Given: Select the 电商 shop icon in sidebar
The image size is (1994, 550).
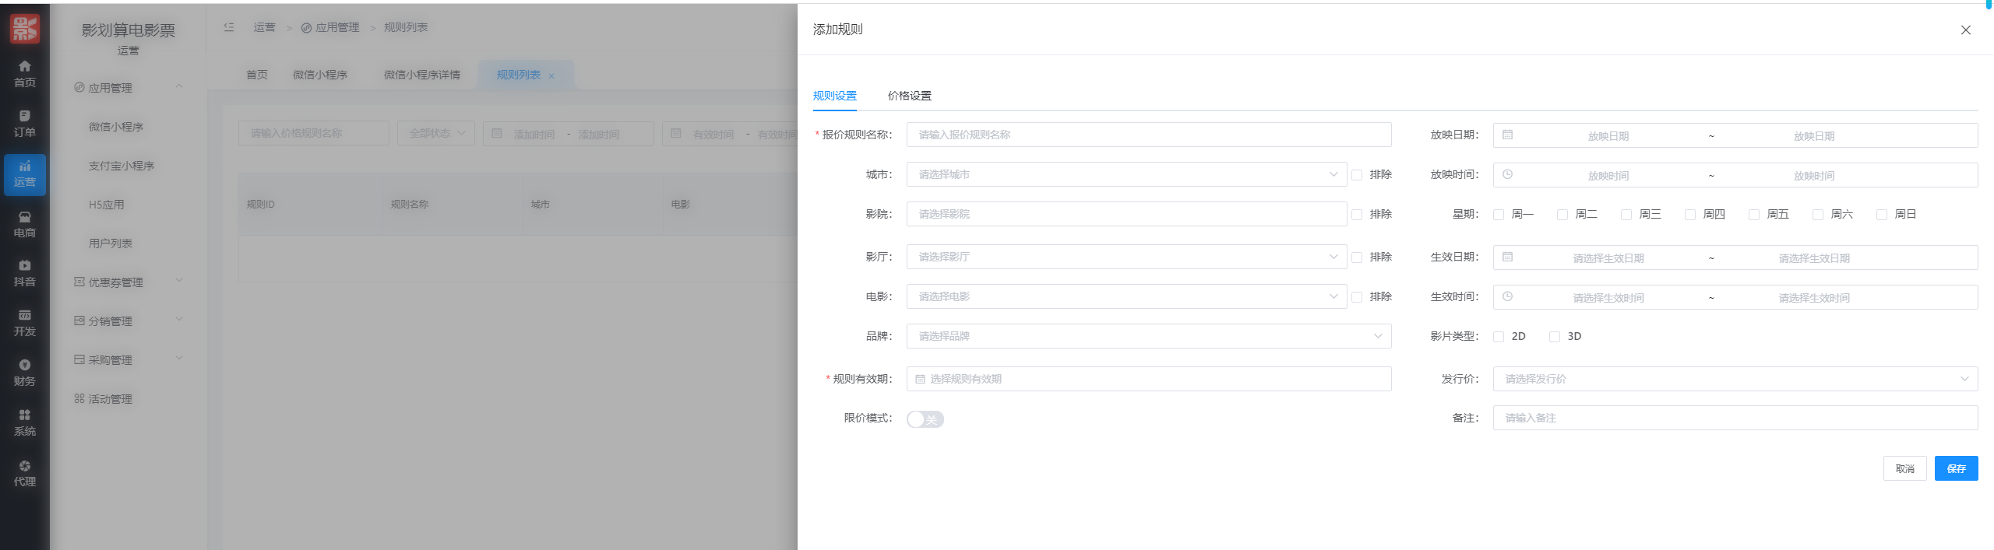Looking at the screenshot, I should (24, 224).
